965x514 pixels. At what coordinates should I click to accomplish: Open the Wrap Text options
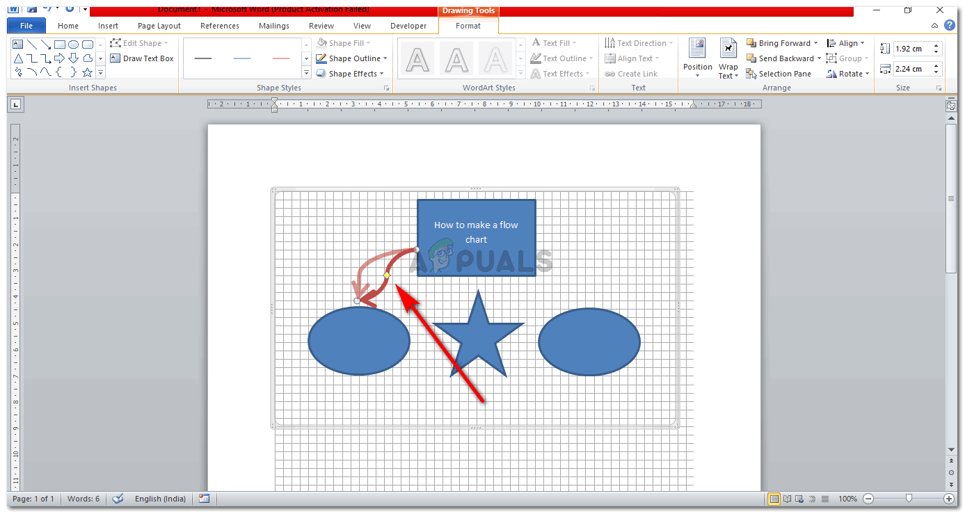[728, 58]
